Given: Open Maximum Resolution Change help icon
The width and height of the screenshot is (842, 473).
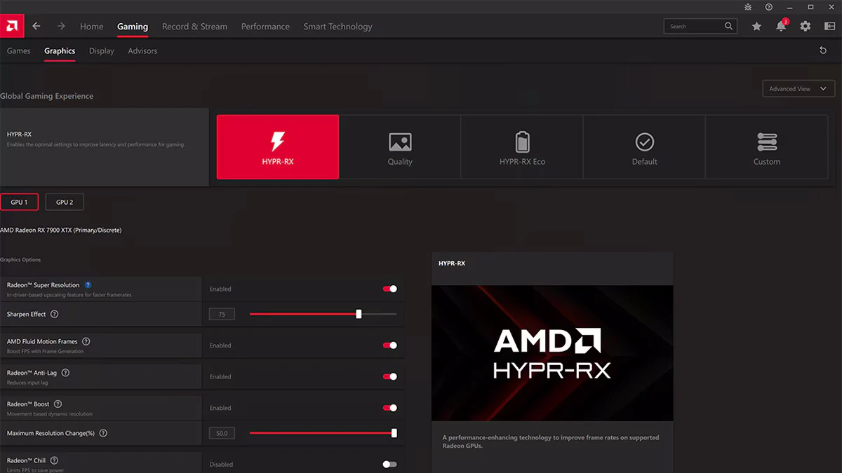Looking at the screenshot, I should click(103, 433).
